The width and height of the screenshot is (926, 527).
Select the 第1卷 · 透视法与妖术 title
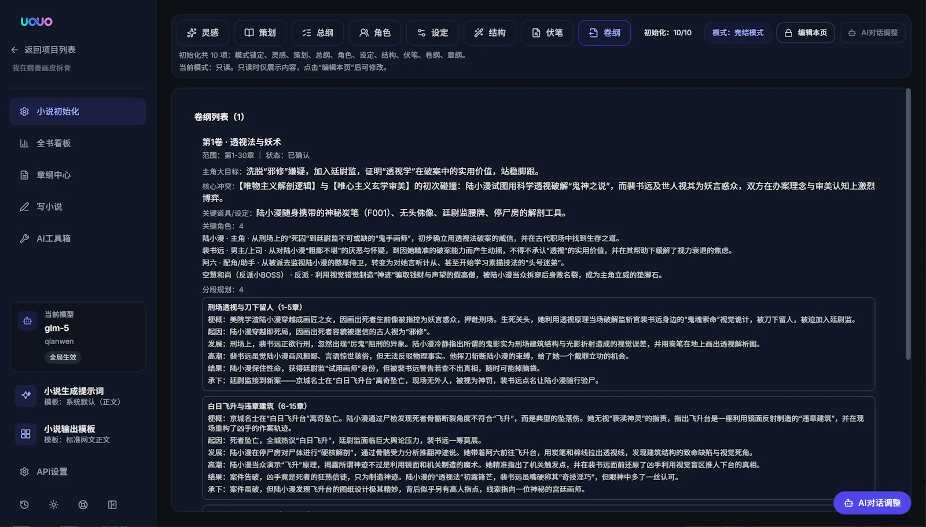point(241,142)
